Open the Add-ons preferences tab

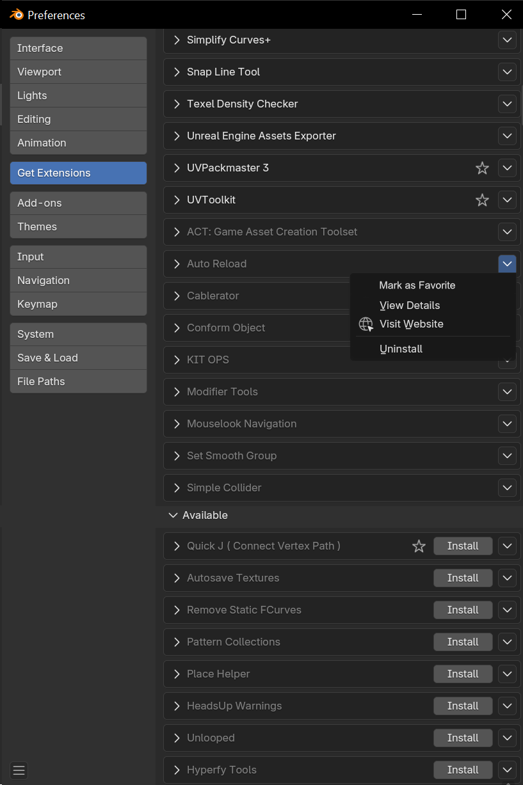(x=78, y=203)
